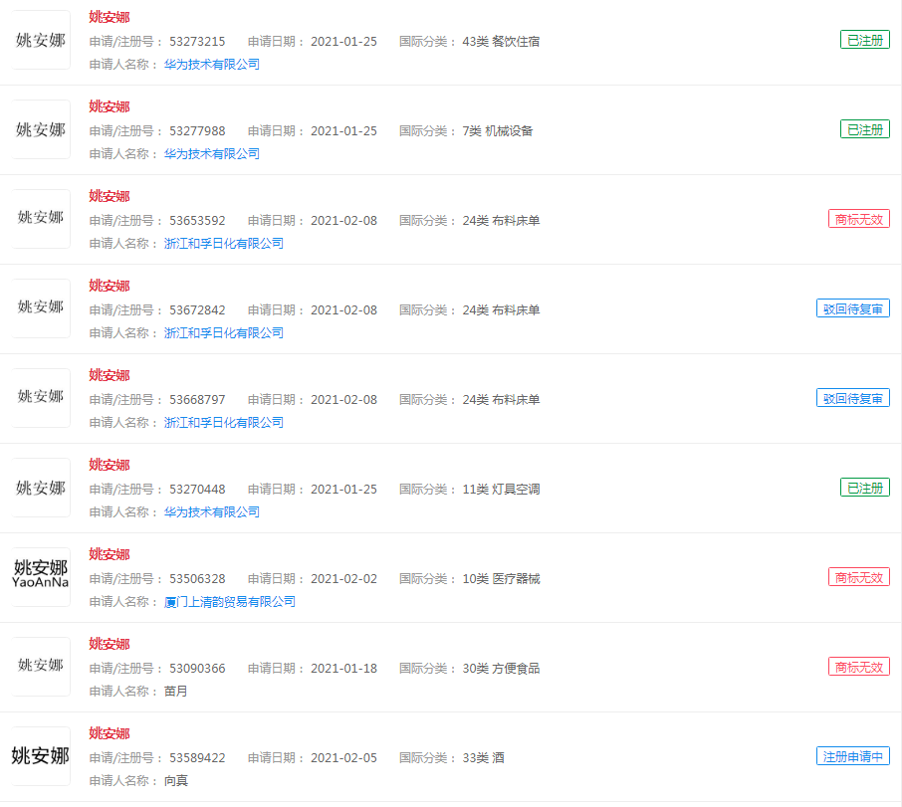Open 姚安娜 title of the 7类 机械设备 entry
The height and width of the screenshot is (807, 902).
(x=110, y=106)
